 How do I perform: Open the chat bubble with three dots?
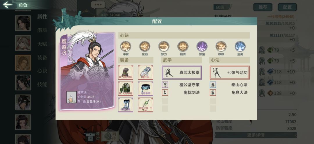[98, 5]
